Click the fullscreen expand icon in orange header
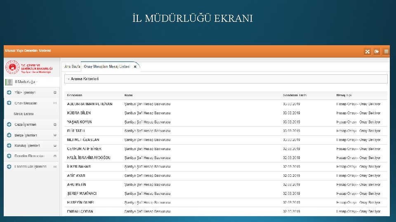Screen dimensions: 396x222 click(x=368, y=52)
